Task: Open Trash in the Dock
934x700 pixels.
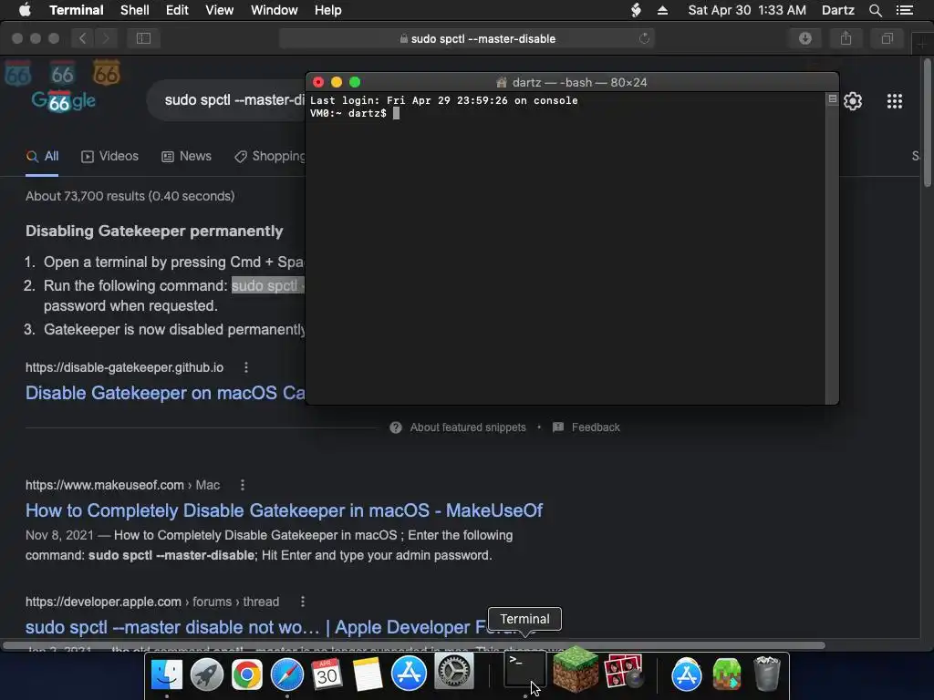Action: pyautogui.click(x=766, y=674)
